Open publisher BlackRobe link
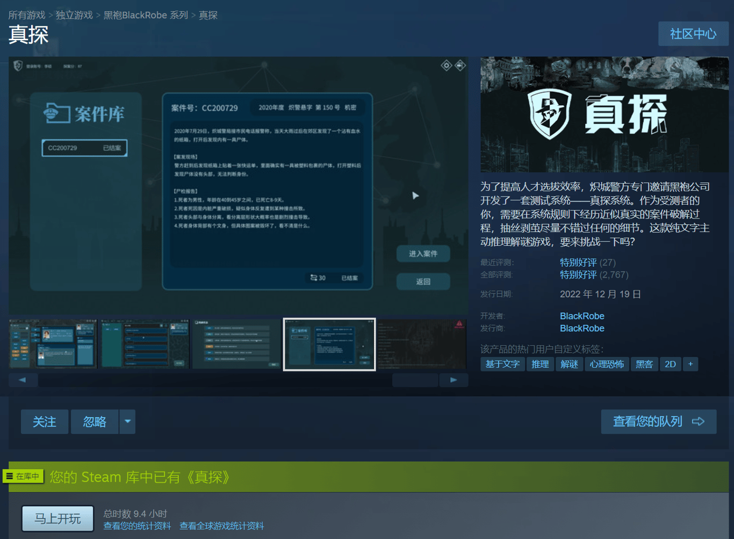The height and width of the screenshot is (539, 734). (x=582, y=329)
